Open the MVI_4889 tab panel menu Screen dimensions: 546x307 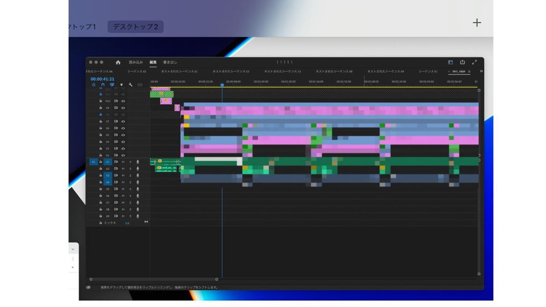pyautogui.click(x=469, y=72)
